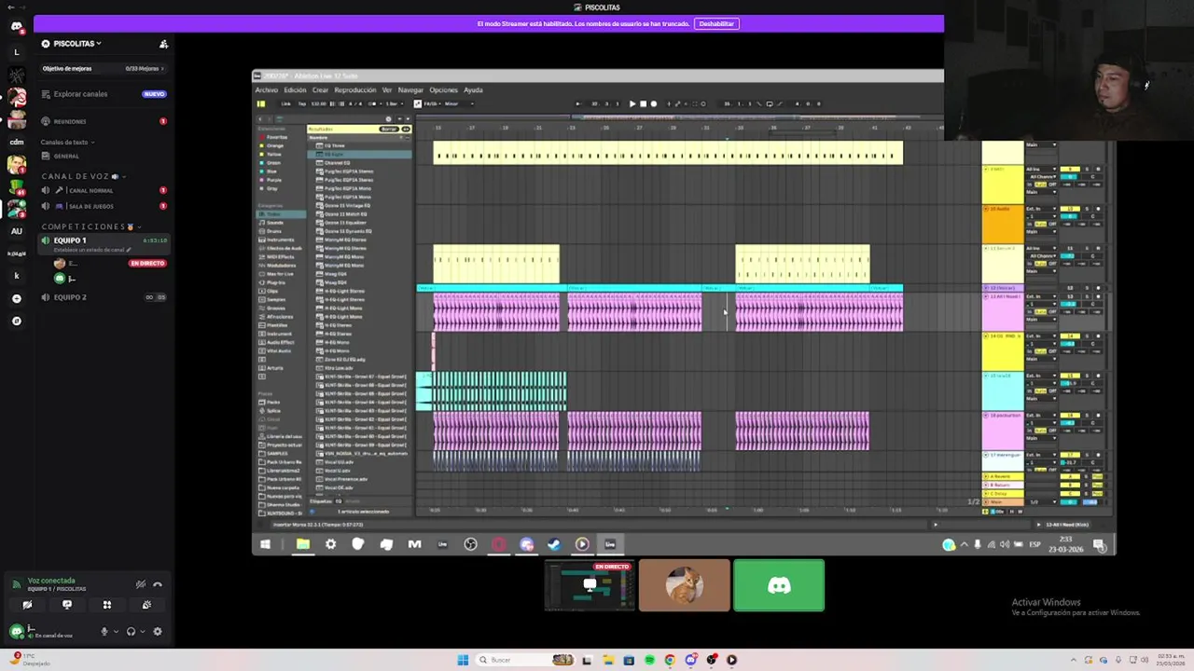Open the Archivo menu in Ableton

(x=266, y=90)
